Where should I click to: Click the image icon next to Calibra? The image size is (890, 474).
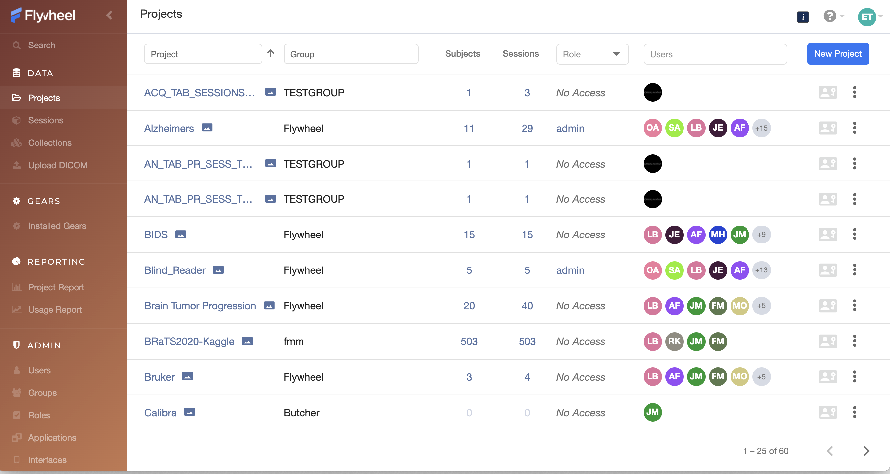(x=189, y=412)
